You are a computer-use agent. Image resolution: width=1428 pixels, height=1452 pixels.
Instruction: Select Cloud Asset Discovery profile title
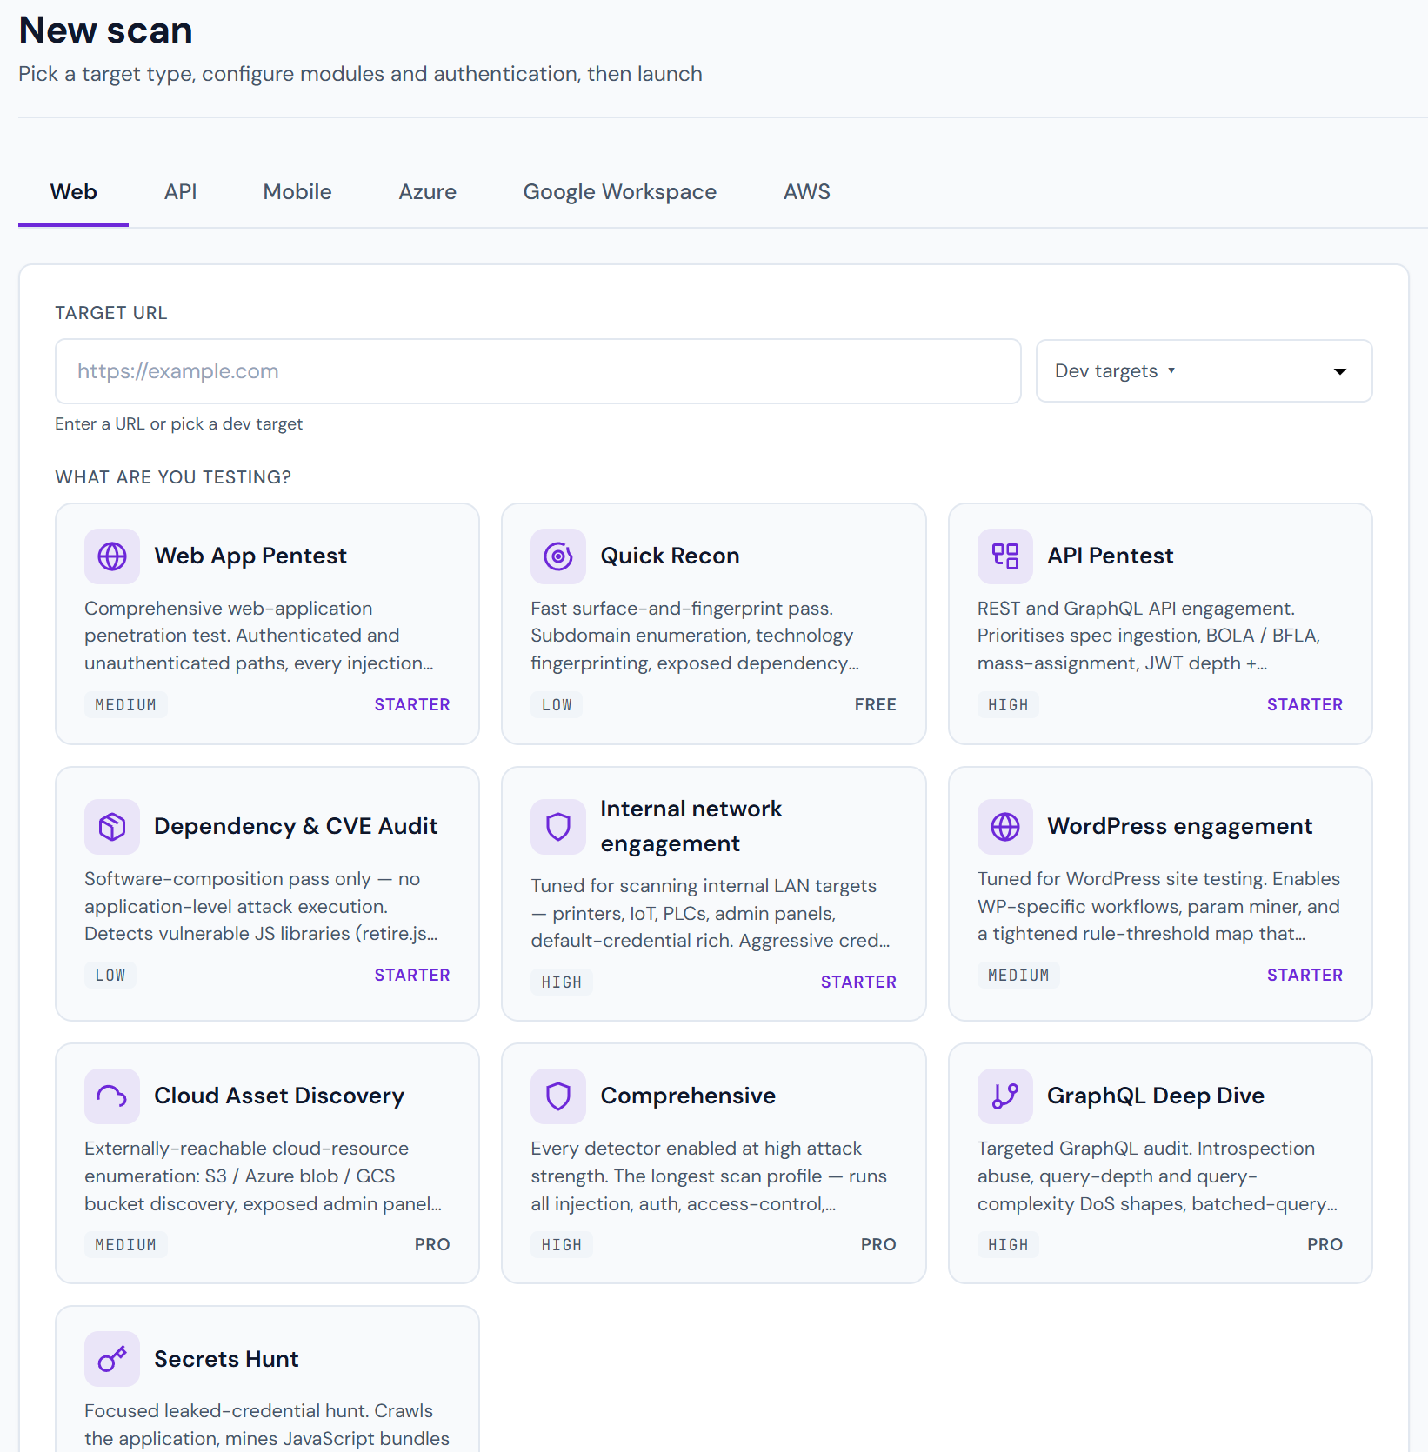279,1096
